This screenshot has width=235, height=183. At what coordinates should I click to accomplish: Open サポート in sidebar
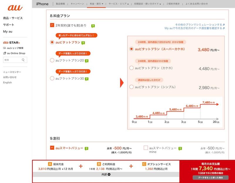[9, 25]
